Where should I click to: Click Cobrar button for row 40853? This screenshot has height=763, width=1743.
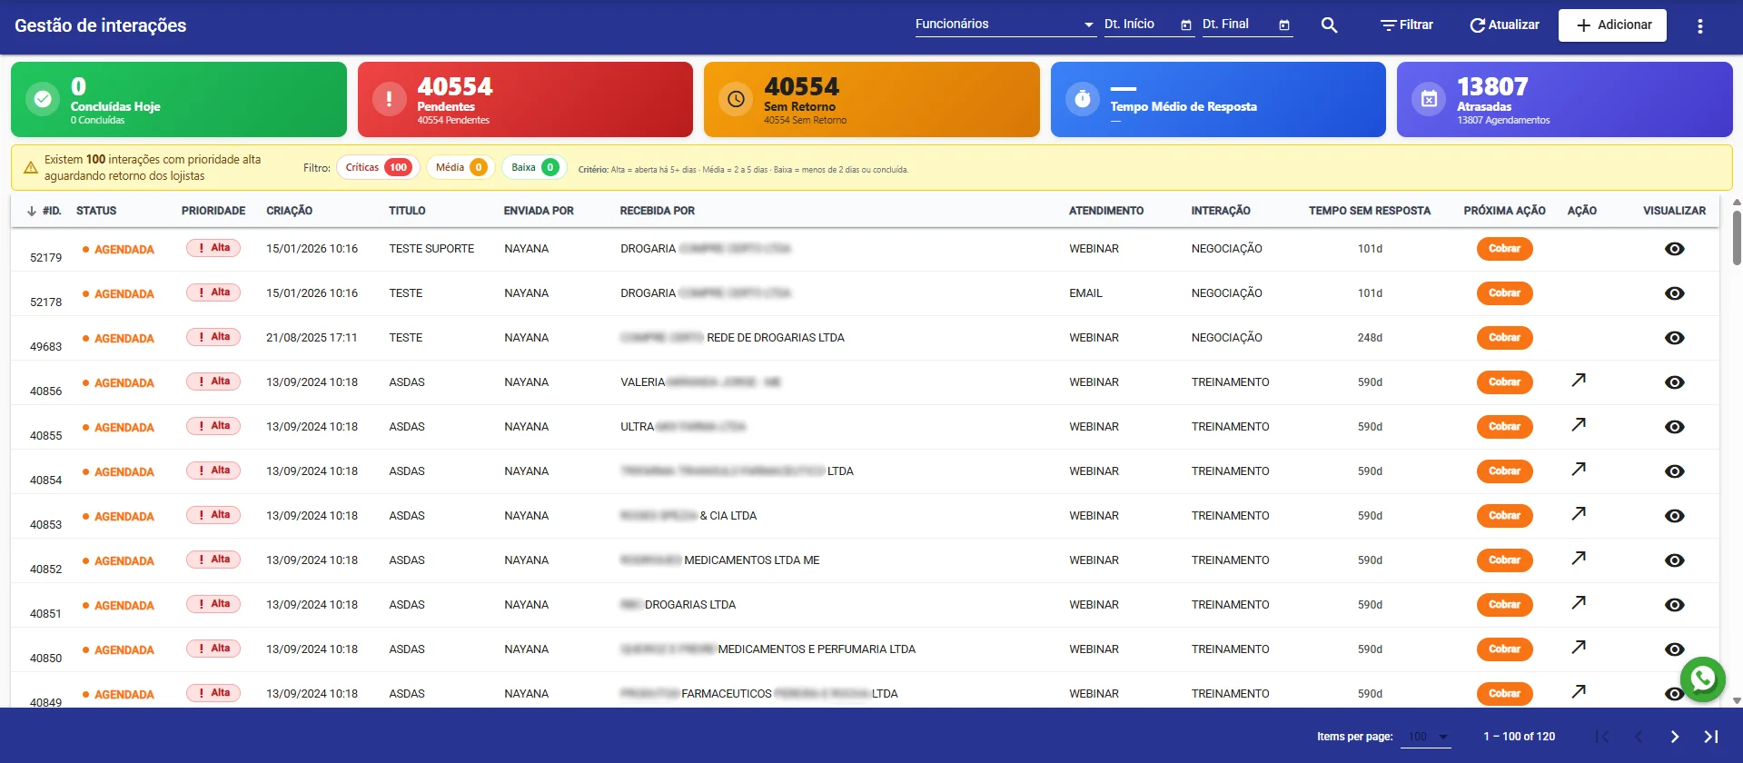tap(1504, 516)
